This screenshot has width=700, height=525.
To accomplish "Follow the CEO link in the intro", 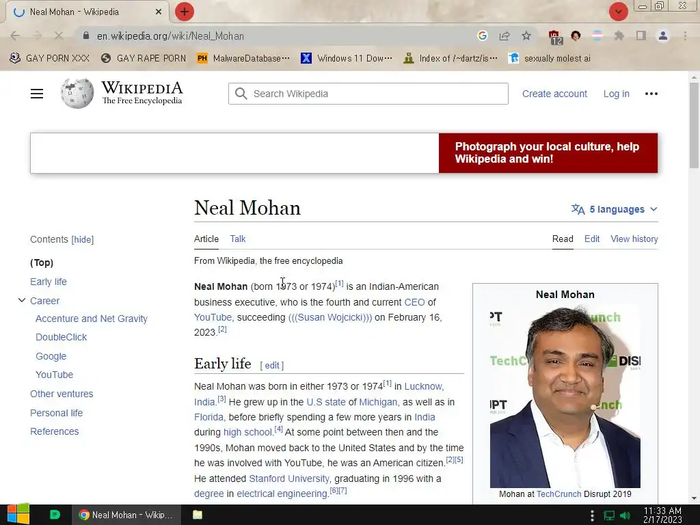I will pyautogui.click(x=414, y=302).
